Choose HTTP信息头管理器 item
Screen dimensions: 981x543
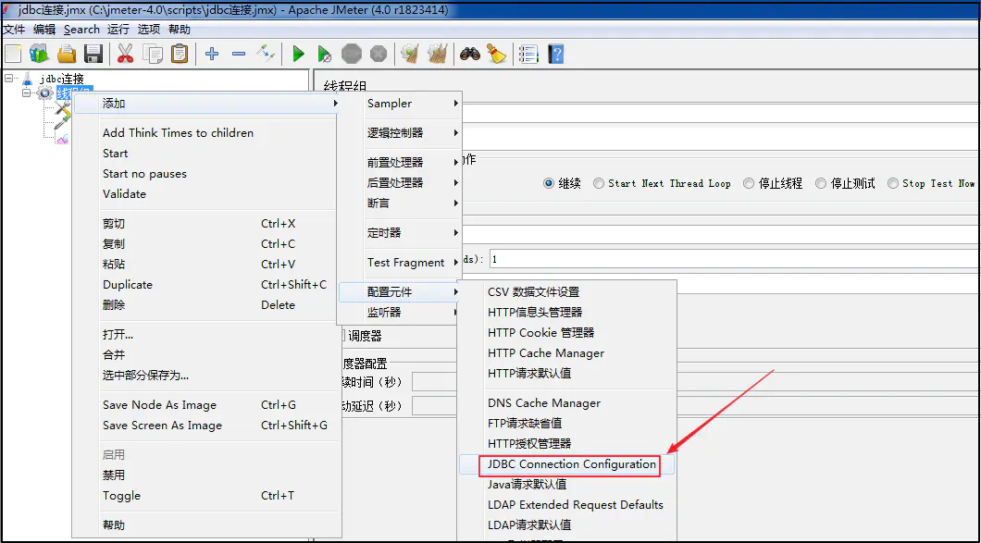567,312
